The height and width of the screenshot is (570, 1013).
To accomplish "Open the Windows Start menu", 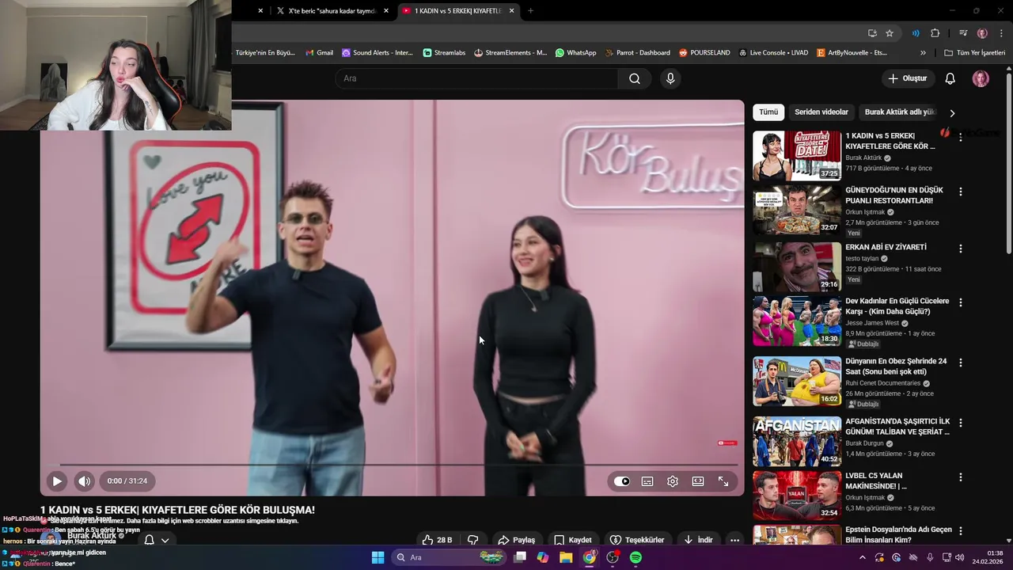I will coord(378,557).
